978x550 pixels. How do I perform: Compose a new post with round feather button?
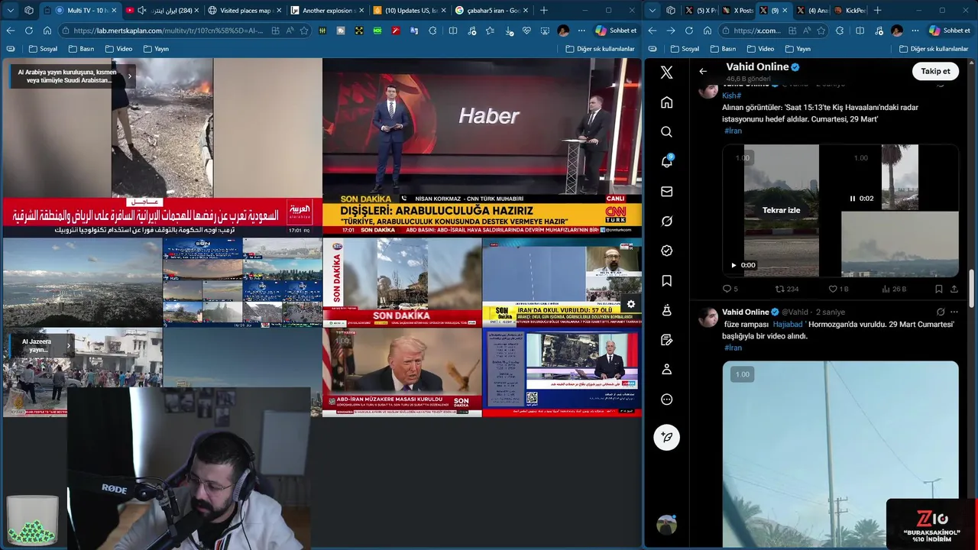(666, 437)
